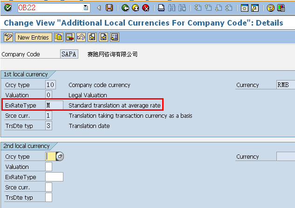Click the 'Translation taking transaction currency as a basis' text
The width and height of the screenshot is (295, 208).
point(130,115)
